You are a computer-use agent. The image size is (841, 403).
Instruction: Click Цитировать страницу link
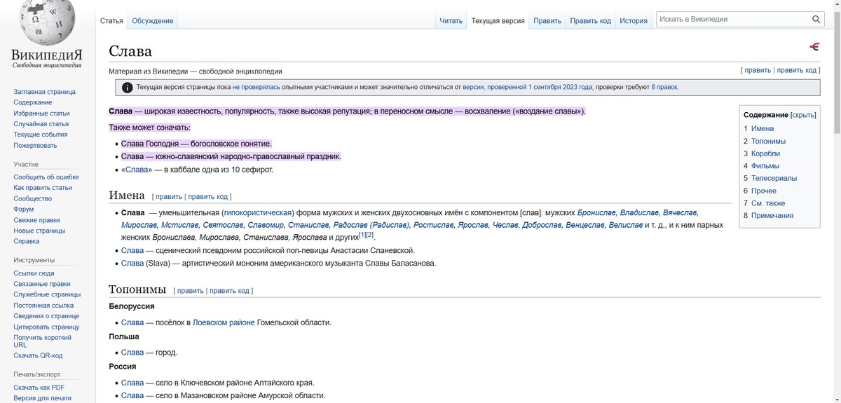click(x=46, y=327)
